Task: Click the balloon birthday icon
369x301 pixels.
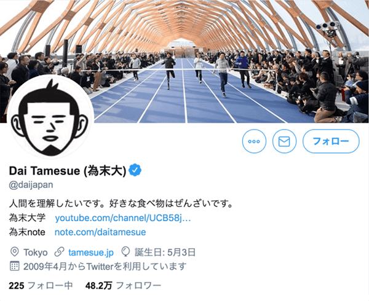Action: tap(125, 252)
